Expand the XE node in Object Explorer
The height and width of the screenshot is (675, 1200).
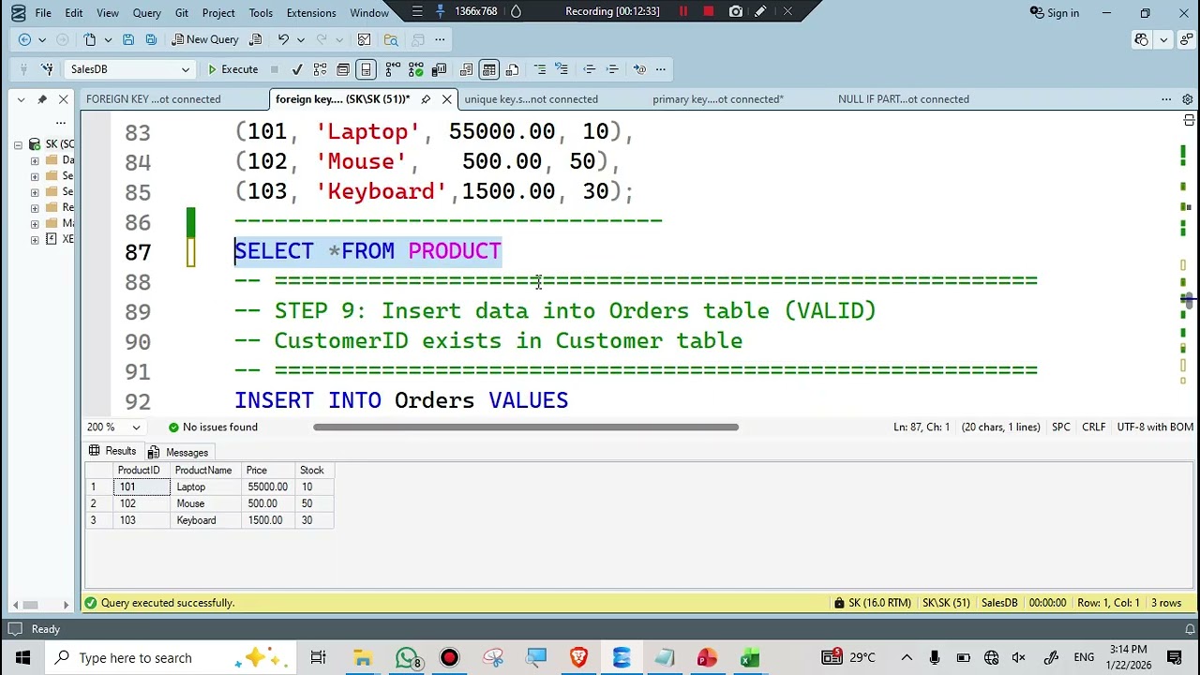click(35, 240)
